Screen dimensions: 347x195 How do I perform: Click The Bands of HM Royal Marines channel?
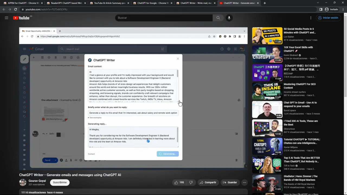coord(299,184)
